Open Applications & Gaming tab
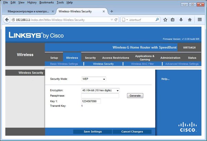This screenshot has height=141, width=207. 145,58
